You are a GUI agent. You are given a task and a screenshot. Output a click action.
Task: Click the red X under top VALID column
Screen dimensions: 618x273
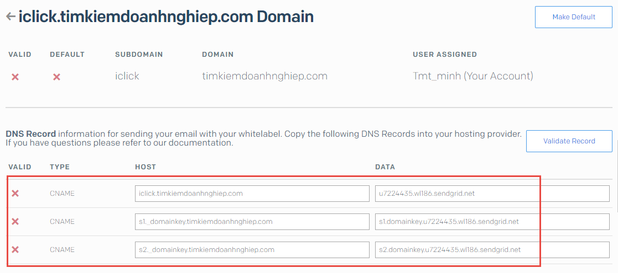point(15,77)
